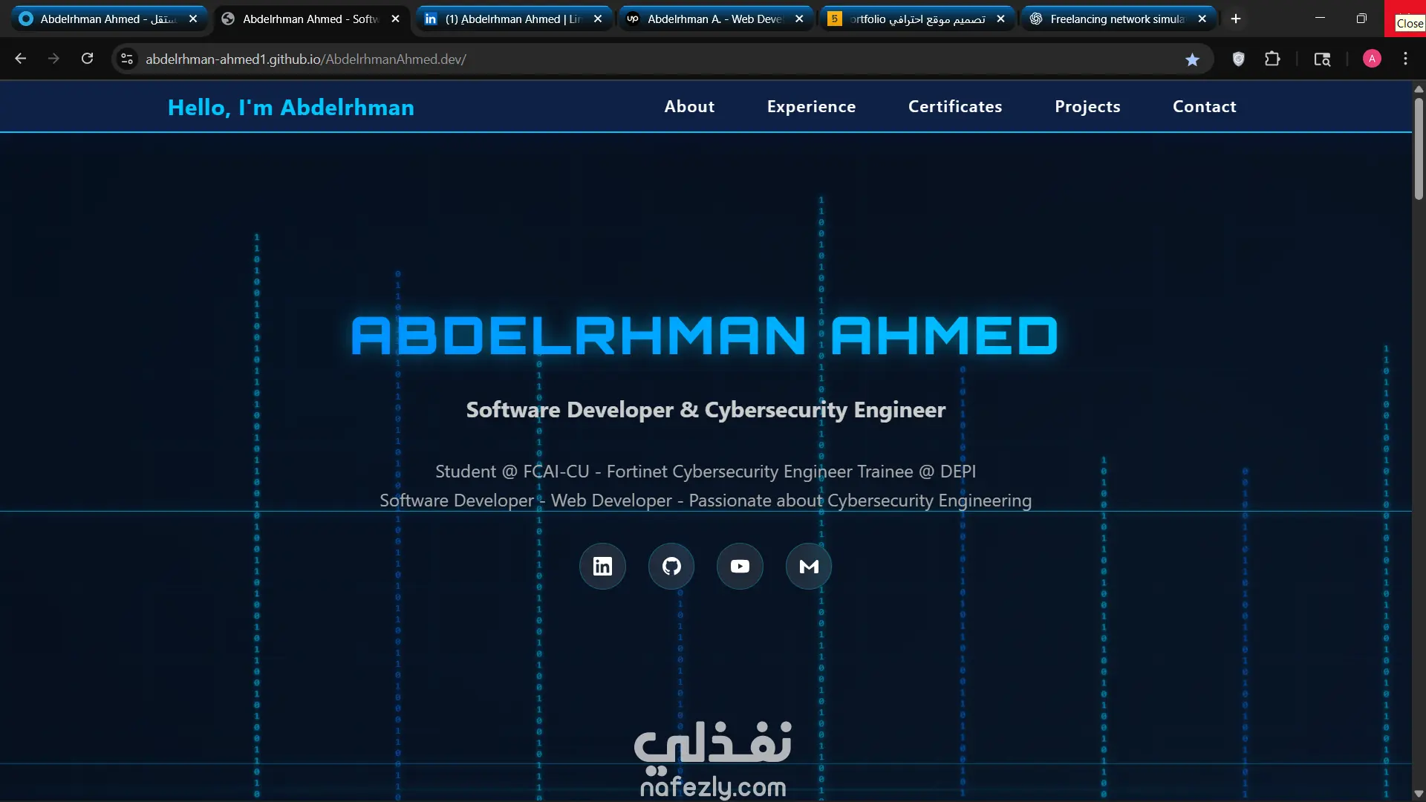Open a new browser tab

coord(1236,19)
